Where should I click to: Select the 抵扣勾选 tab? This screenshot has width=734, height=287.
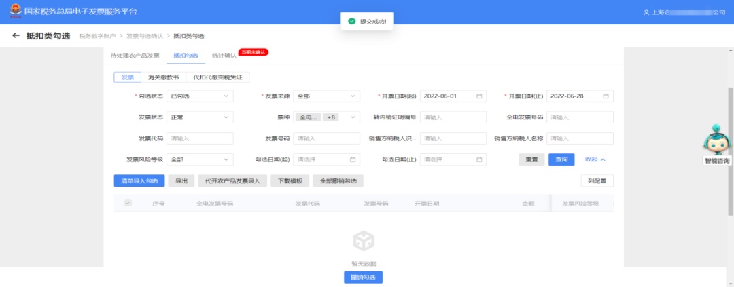click(186, 55)
